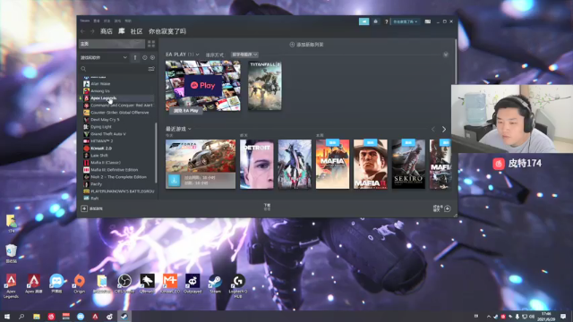Open the 库 (Library) tab
Viewport: 573px width, 322px height.
tap(122, 31)
